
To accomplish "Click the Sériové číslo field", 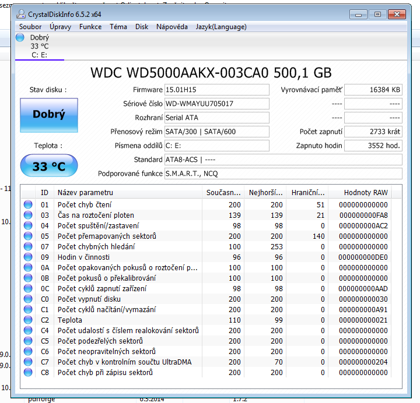I will pos(217,104).
